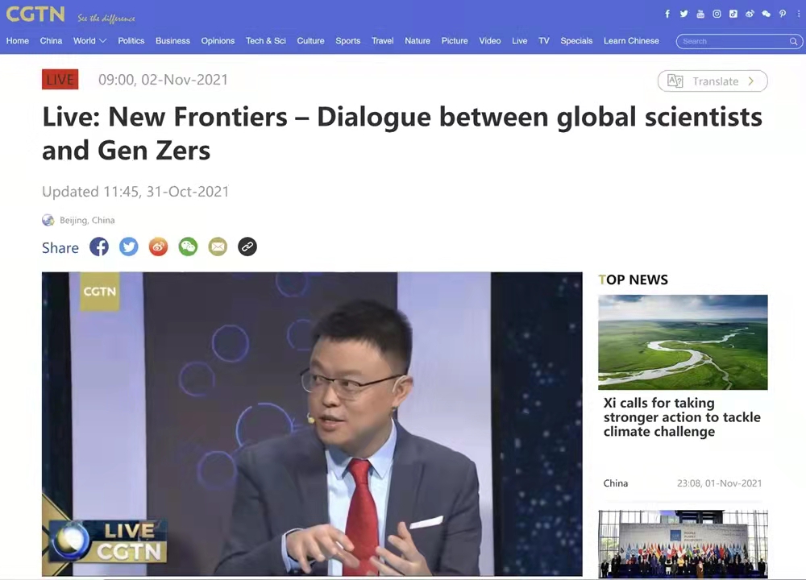
Task: Share the article on Weibo
Action: (158, 246)
